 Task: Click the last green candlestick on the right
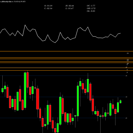pos(120,102)
